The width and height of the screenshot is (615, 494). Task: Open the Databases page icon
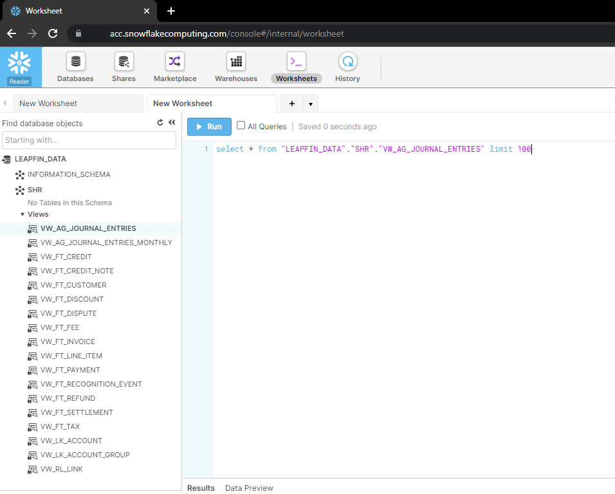click(x=76, y=62)
